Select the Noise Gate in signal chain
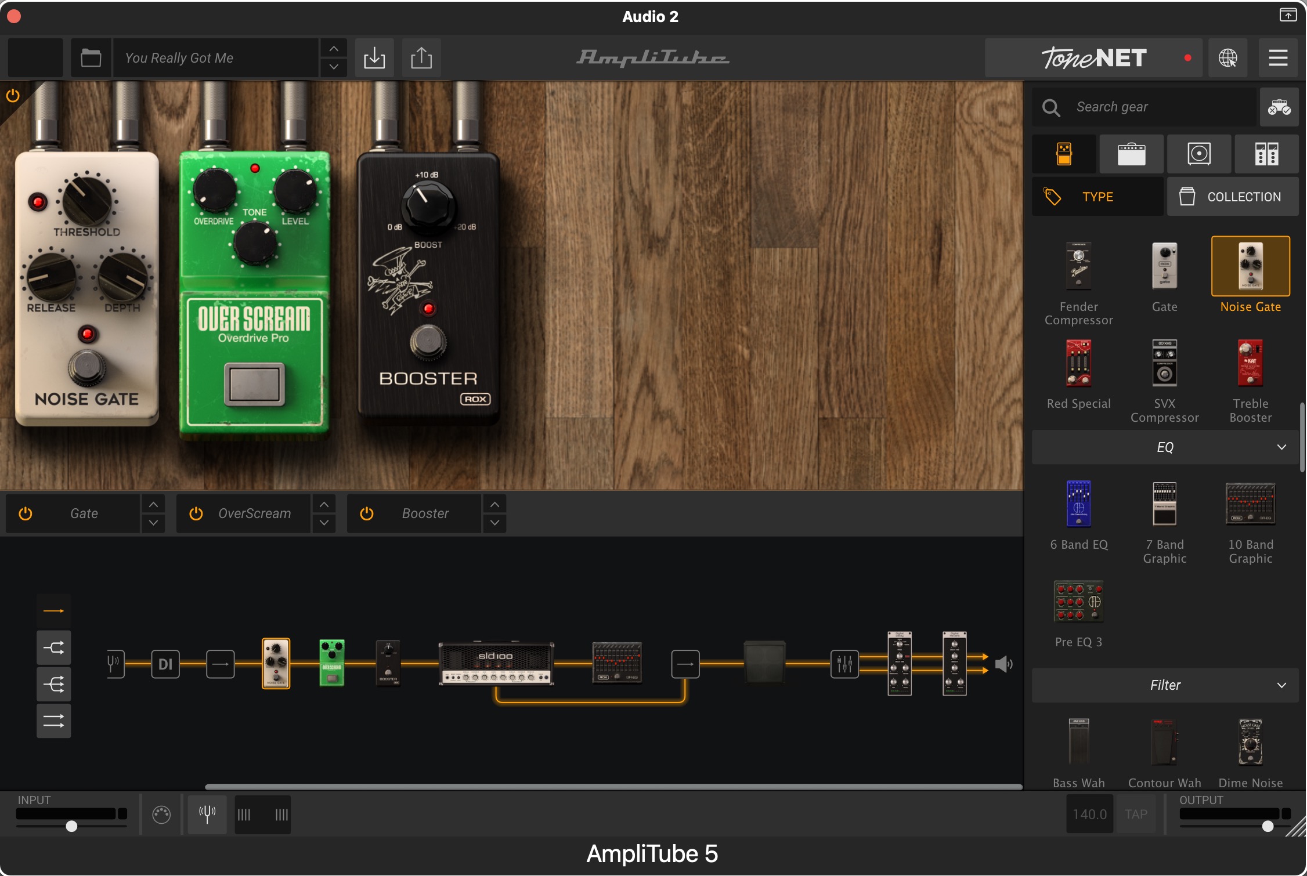This screenshot has width=1307, height=876. [x=276, y=664]
